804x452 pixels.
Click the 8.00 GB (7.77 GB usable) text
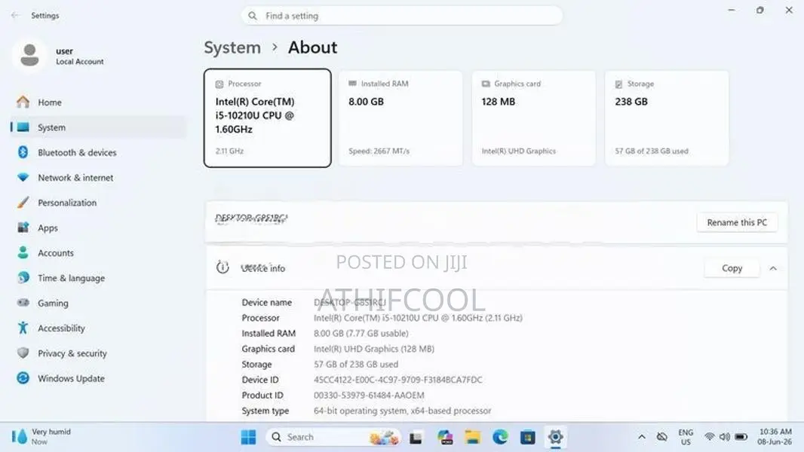tap(361, 333)
